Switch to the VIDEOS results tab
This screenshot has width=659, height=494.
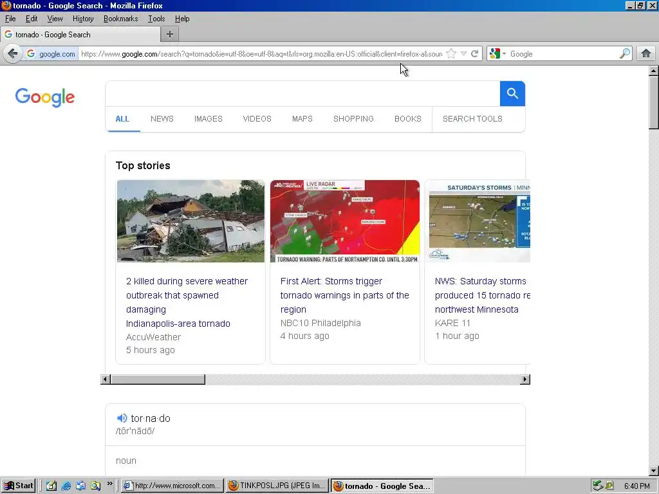[257, 119]
